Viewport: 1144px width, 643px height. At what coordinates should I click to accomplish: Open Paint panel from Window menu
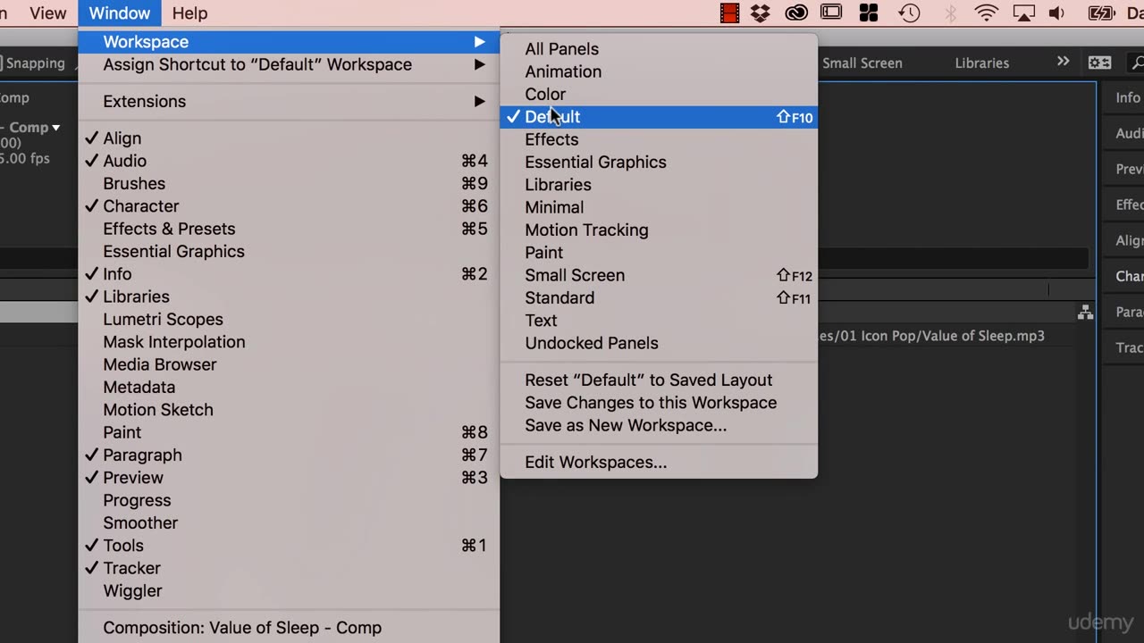click(x=289, y=432)
